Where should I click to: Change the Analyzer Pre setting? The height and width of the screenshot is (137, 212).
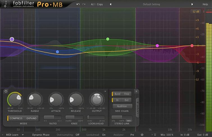pyautogui.click(x=132, y=135)
